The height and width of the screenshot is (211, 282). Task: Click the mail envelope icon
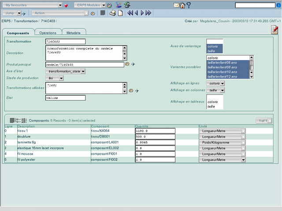(176, 5)
